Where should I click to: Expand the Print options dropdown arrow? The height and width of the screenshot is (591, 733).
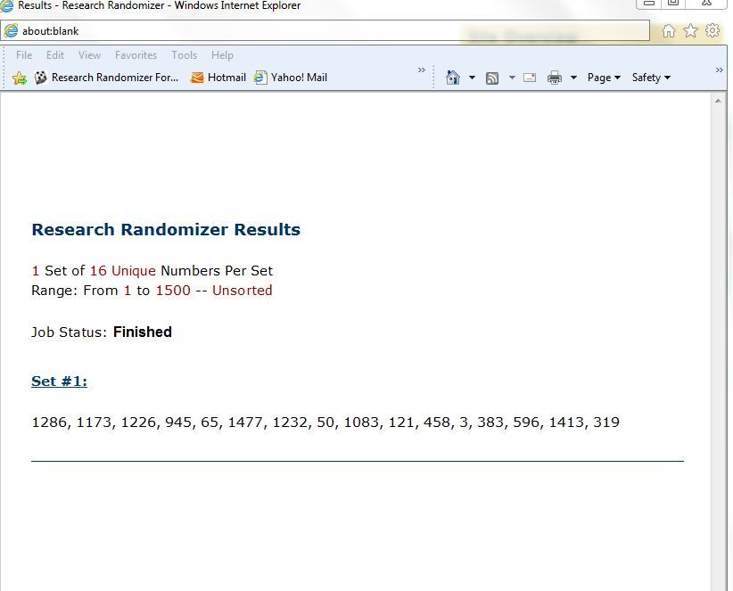click(x=573, y=78)
